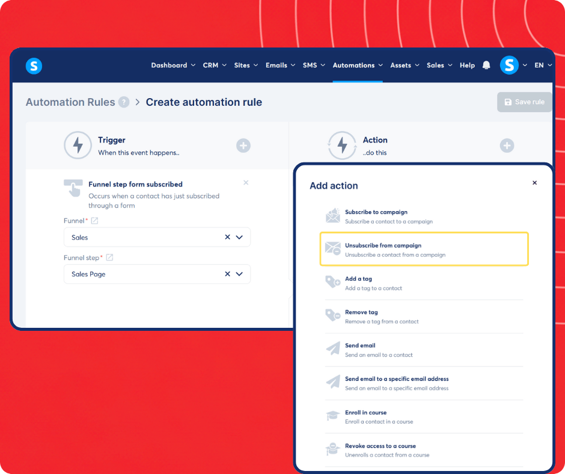The height and width of the screenshot is (474, 565).
Task: Open the Funnel external link icon
Action: pos(94,221)
